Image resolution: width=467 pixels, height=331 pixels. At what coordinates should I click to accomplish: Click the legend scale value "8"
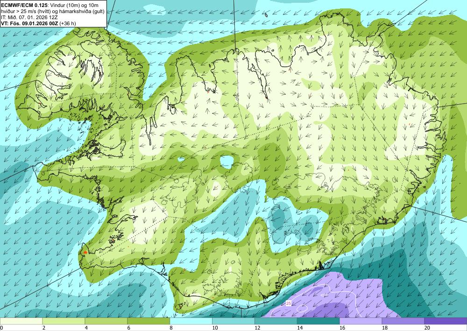(171, 328)
